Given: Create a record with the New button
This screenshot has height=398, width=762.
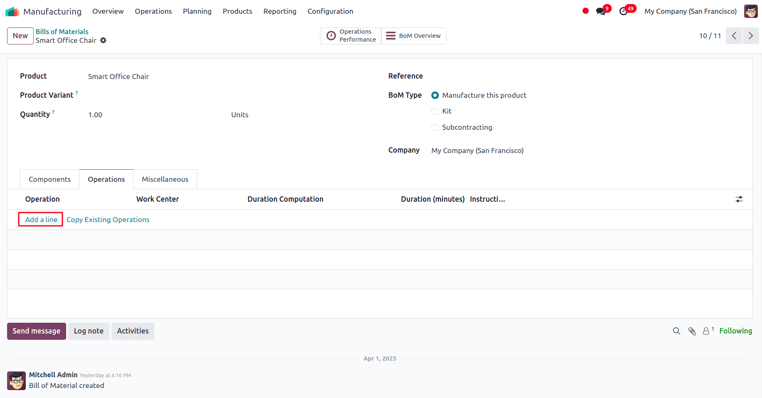Looking at the screenshot, I should 20,36.
